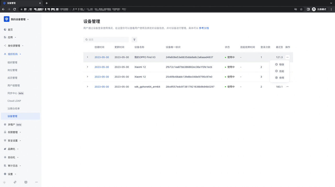Image resolution: width=335 pixels, height=187 pixels.
Task: Click the browser reload page icon
Action: 14,9
